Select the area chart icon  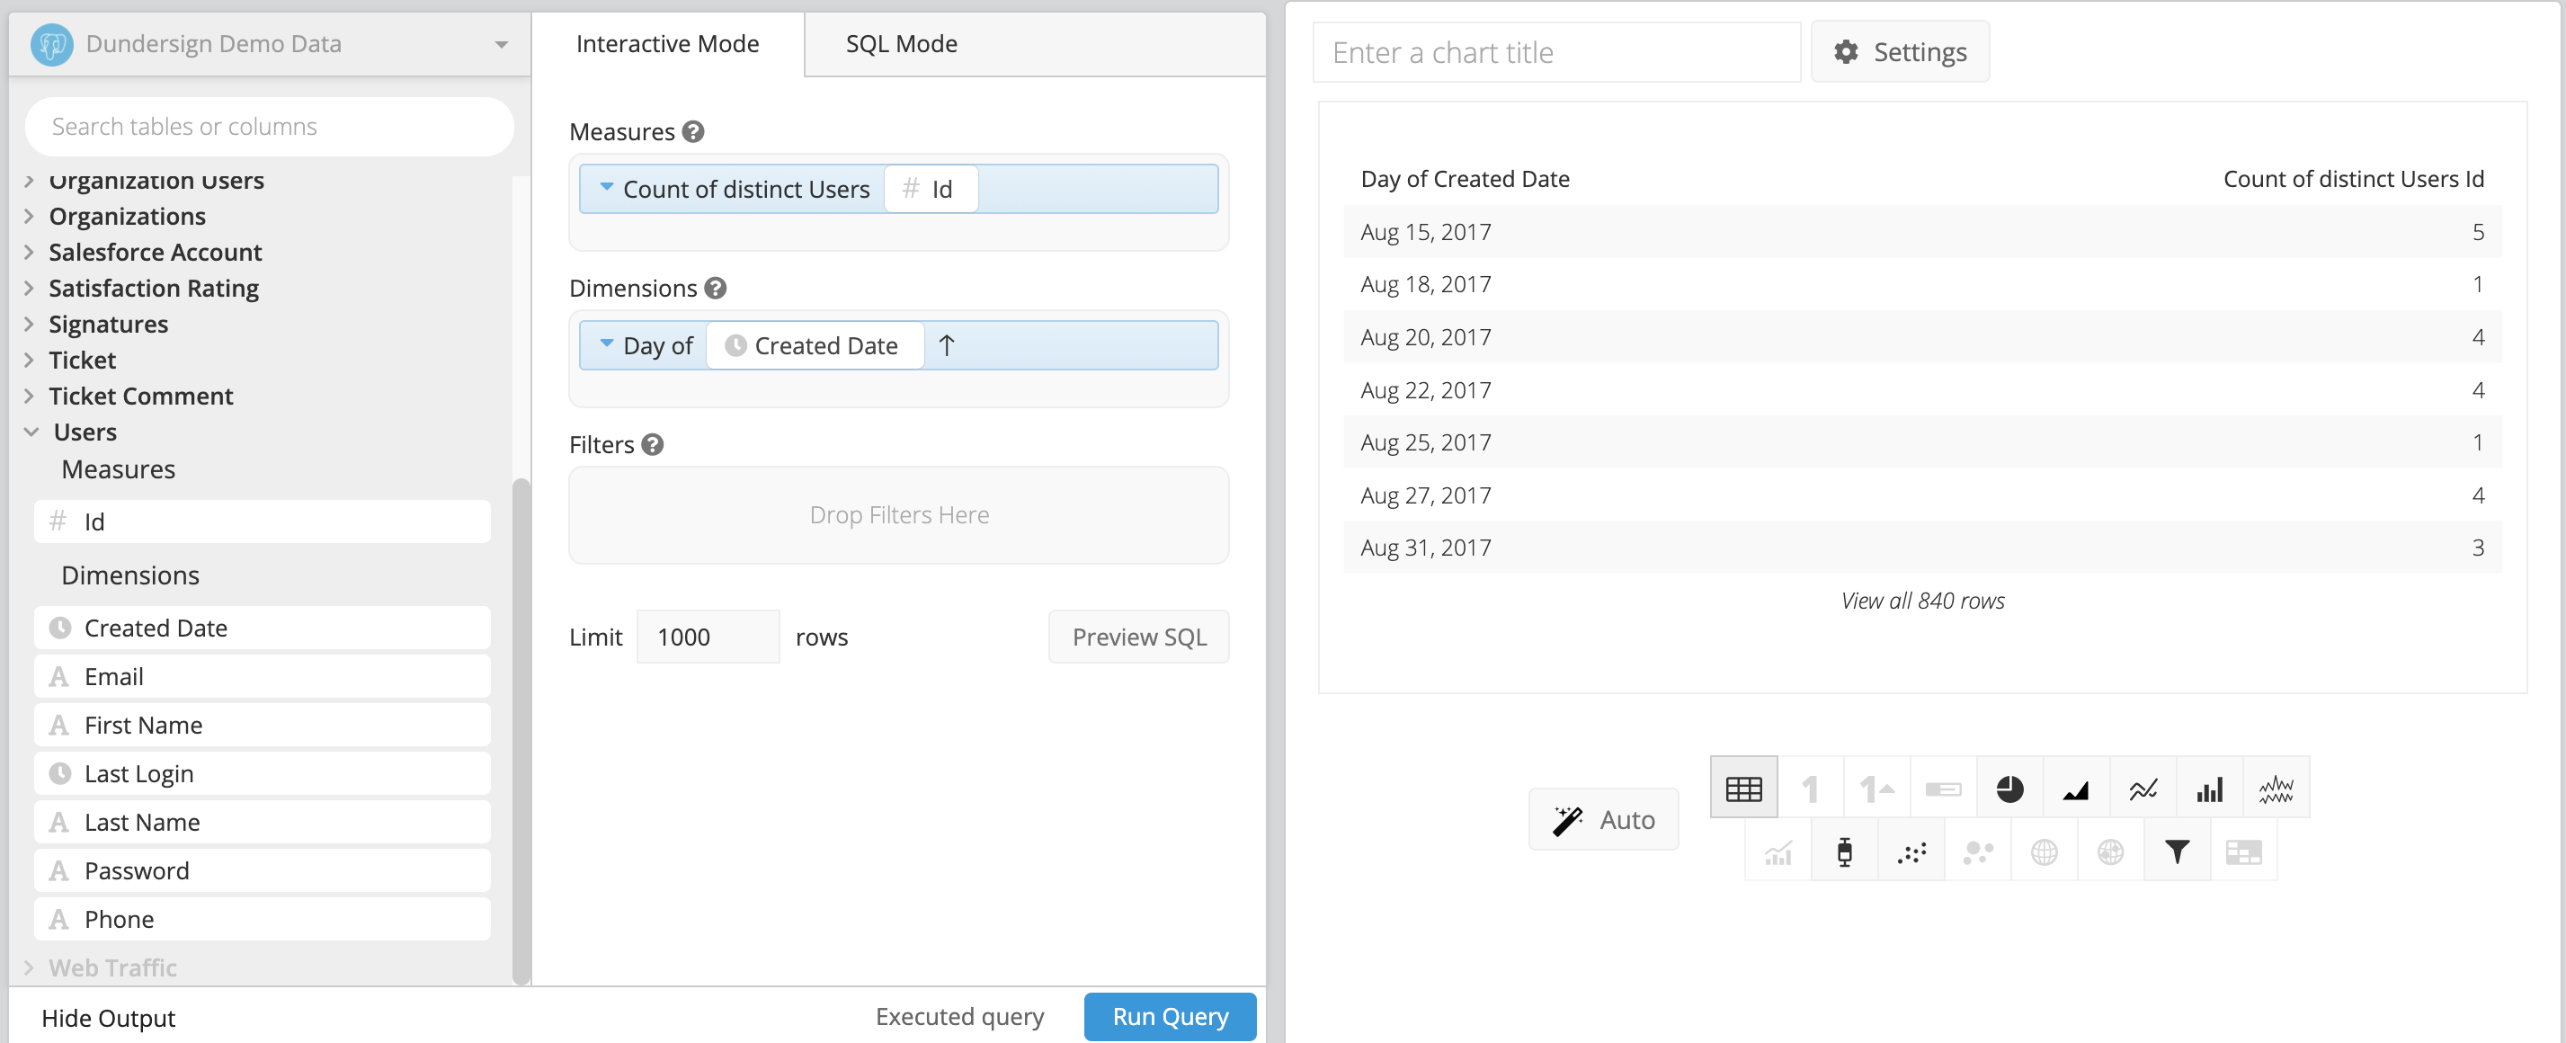click(x=2077, y=789)
